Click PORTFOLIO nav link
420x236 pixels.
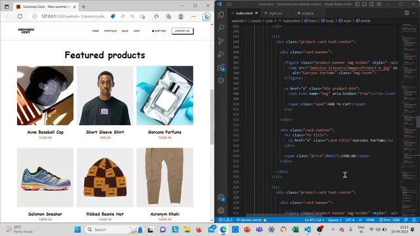click(x=110, y=31)
